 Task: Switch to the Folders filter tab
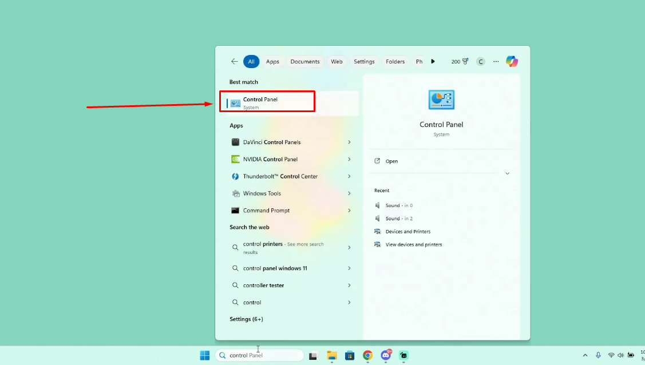point(395,62)
